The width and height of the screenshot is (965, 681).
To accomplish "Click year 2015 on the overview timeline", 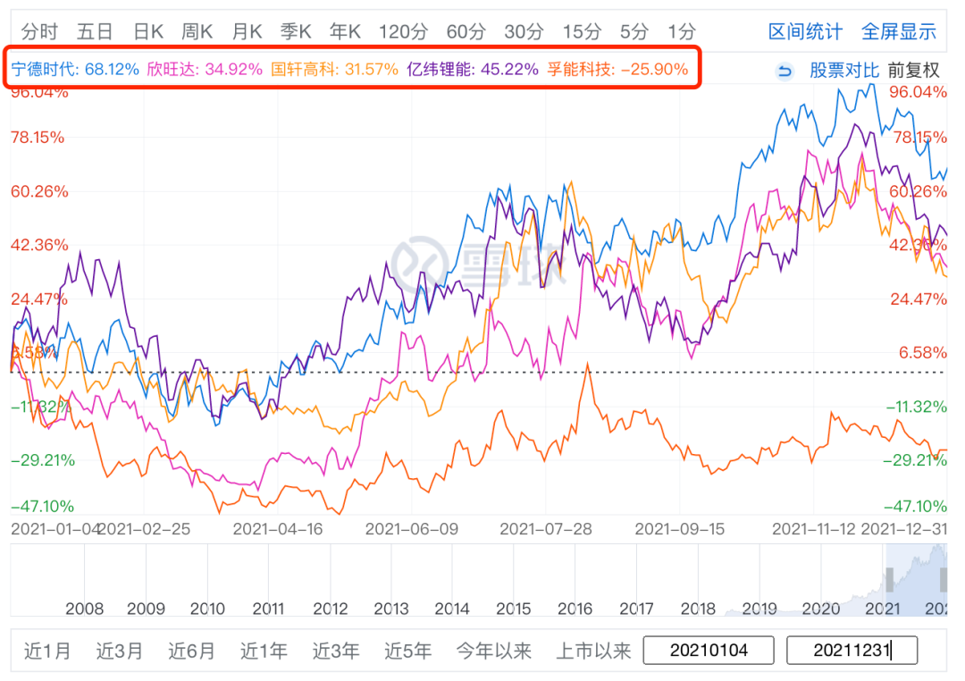I will click(x=513, y=609).
